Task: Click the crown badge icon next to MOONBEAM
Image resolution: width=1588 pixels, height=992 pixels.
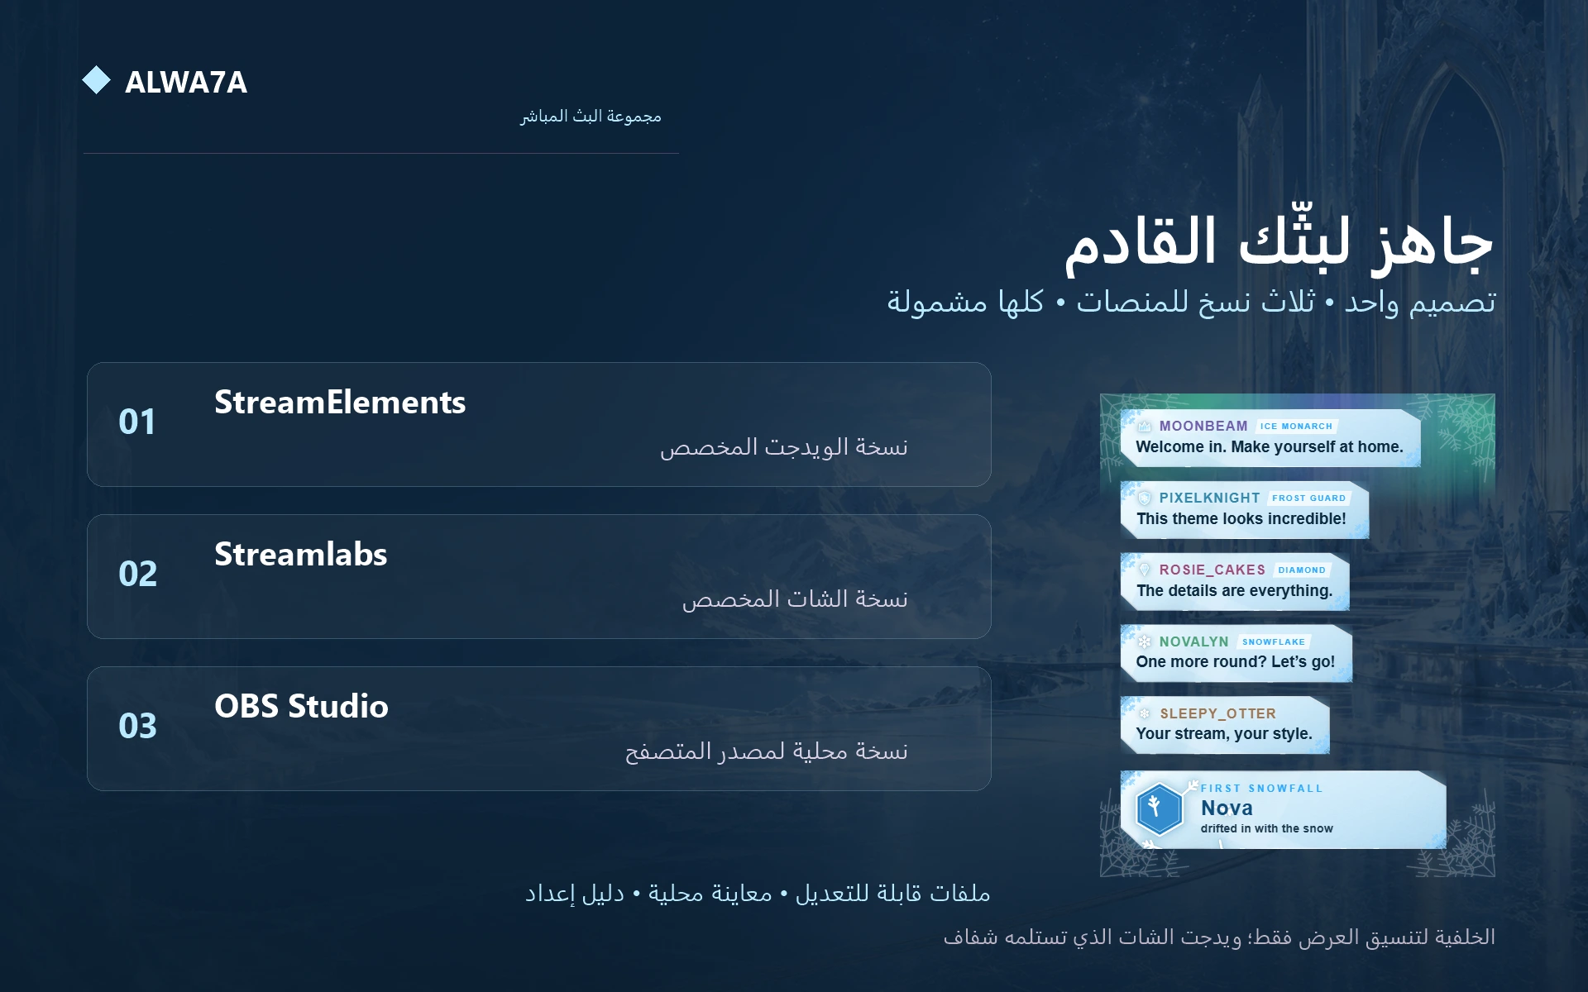Action: tap(1145, 427)
